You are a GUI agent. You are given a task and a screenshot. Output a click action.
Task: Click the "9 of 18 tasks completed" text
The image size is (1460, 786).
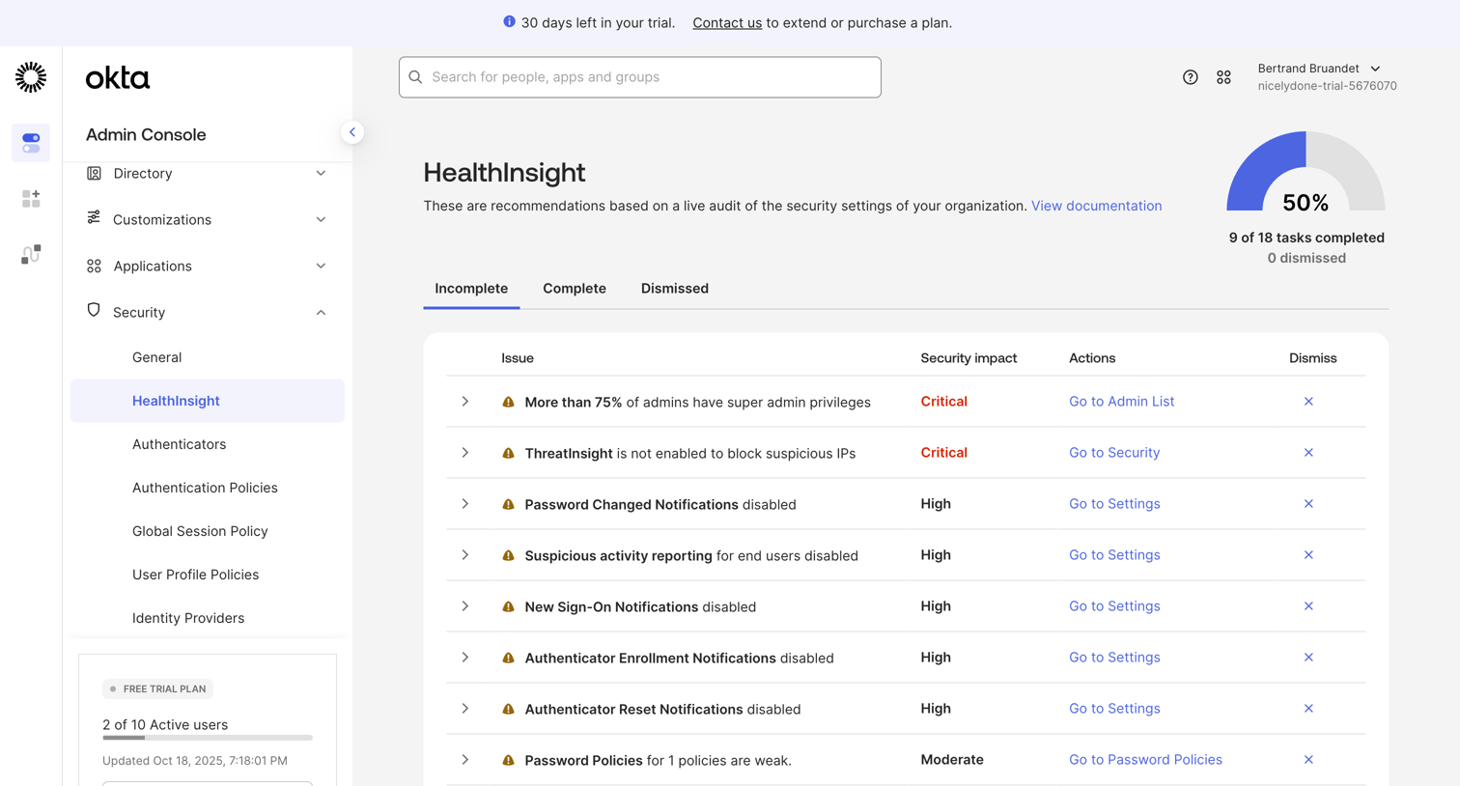(1306, 238)
